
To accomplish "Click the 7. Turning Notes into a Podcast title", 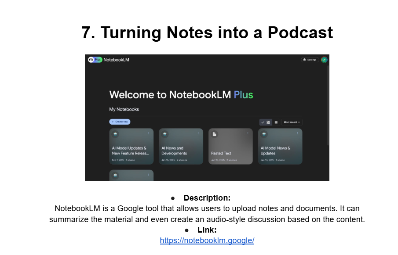I will pyautogui.click(x=207, y=32).
